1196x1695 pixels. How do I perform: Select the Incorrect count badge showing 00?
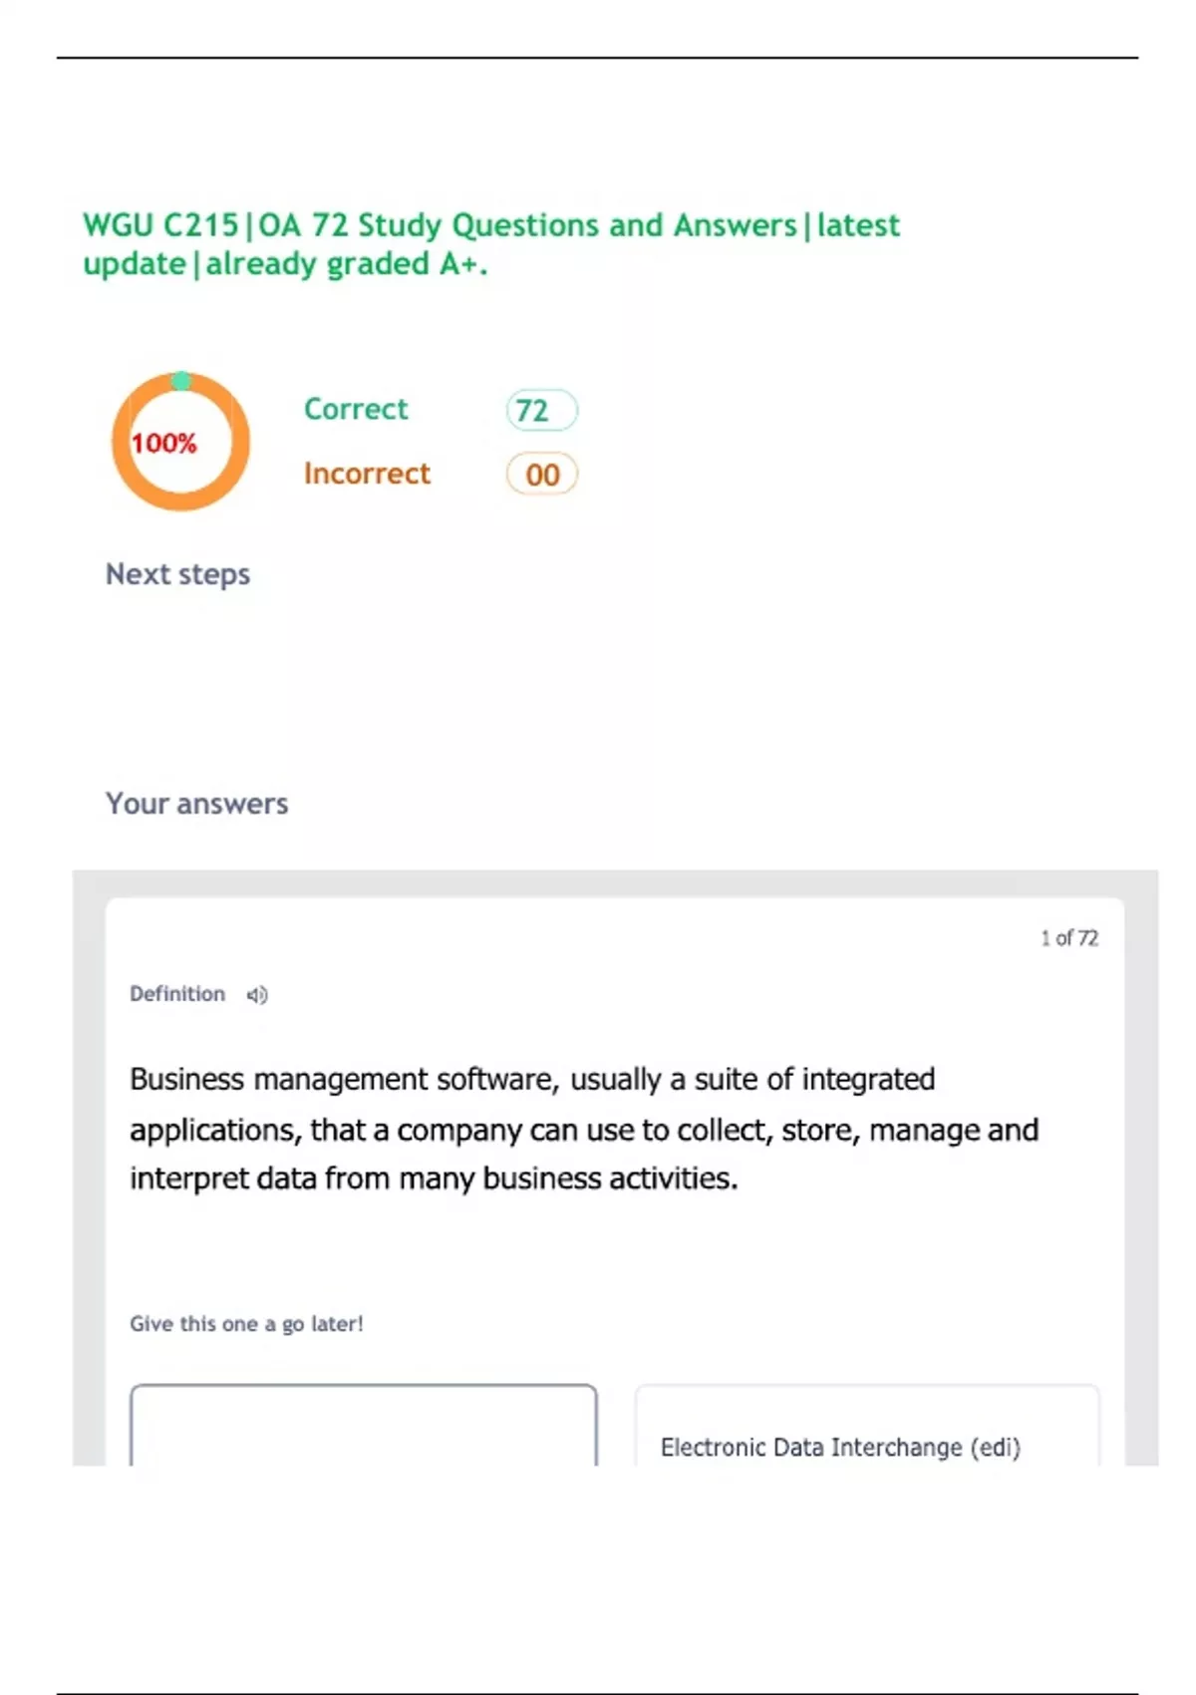pyautogui.click(x=541, y=475)
